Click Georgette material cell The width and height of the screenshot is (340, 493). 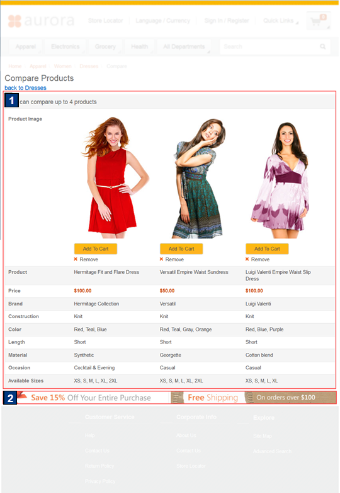(170, 355)
